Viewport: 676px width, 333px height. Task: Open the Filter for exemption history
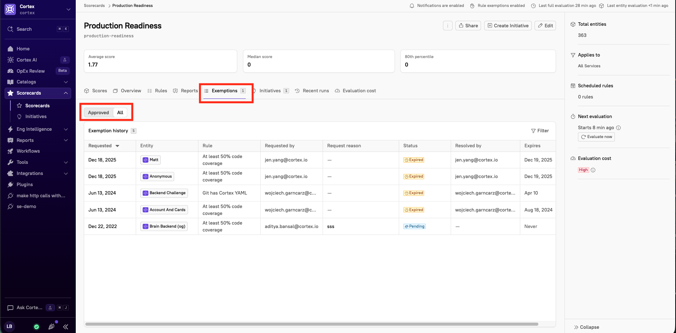tap(540, 131)
